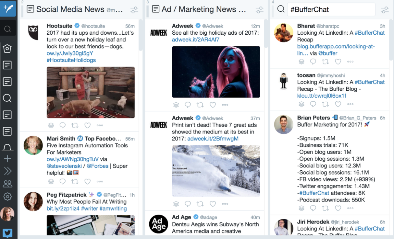Open more actions on Brian Peters tweet
The height and width of the screenshot is (239, 394).
[350, 208]
